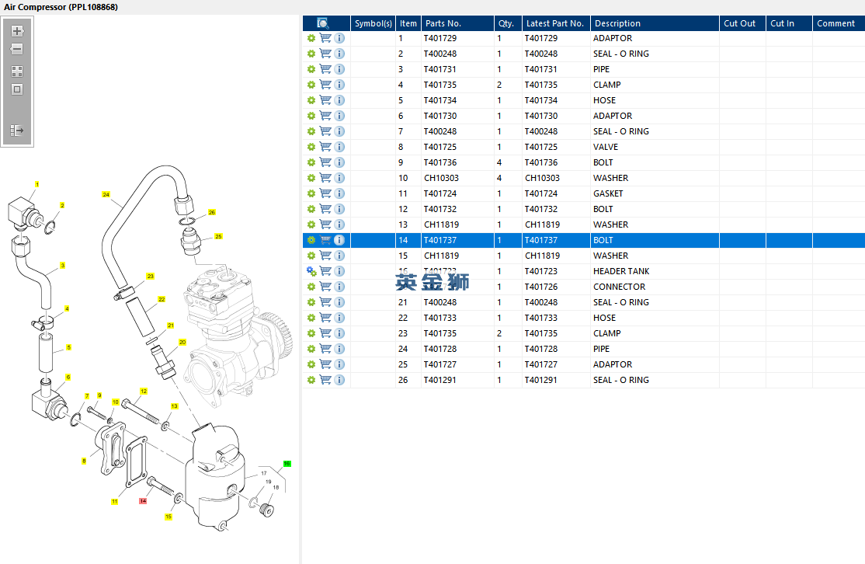Click the search icon in table header

click(x=323, y=23)
